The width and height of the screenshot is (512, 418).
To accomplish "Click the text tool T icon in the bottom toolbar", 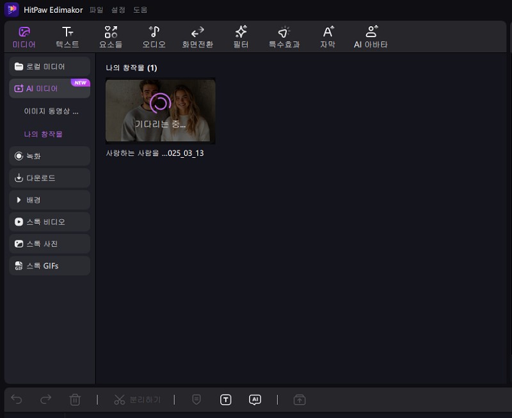I will [225, 399].
